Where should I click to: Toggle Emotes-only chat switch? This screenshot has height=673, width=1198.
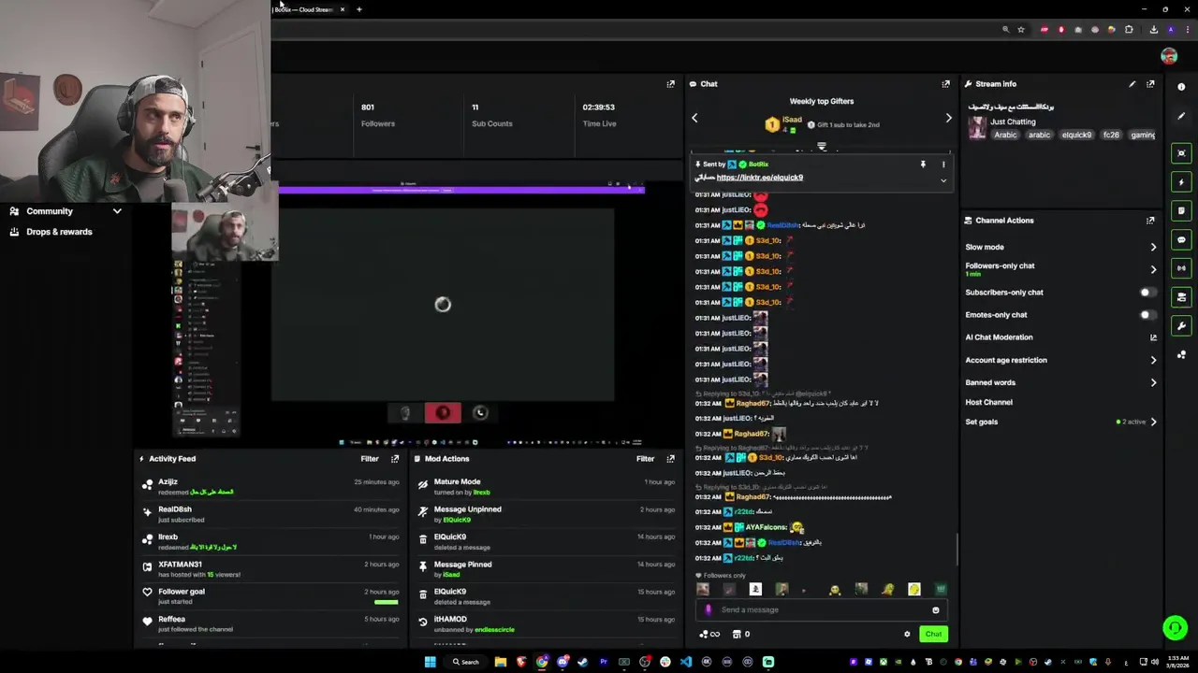[1147, 315]
